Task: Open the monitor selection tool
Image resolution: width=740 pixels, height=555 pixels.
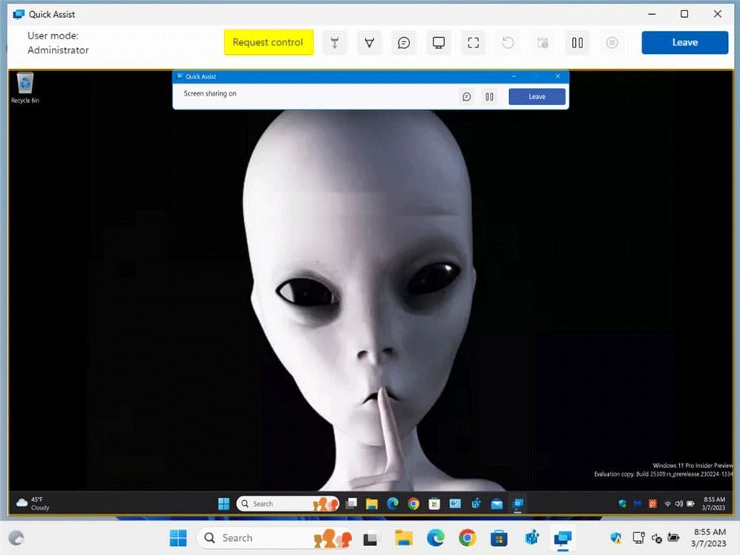Action: click(438, 43)
